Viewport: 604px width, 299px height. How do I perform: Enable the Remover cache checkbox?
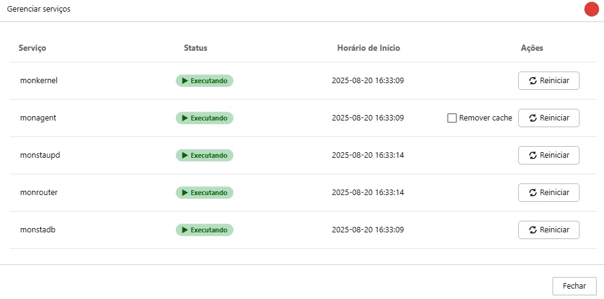click(452, 118)
